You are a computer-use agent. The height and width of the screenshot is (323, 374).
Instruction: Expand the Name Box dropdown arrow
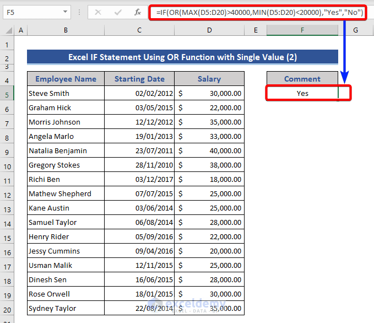click(x=65, y=12)
